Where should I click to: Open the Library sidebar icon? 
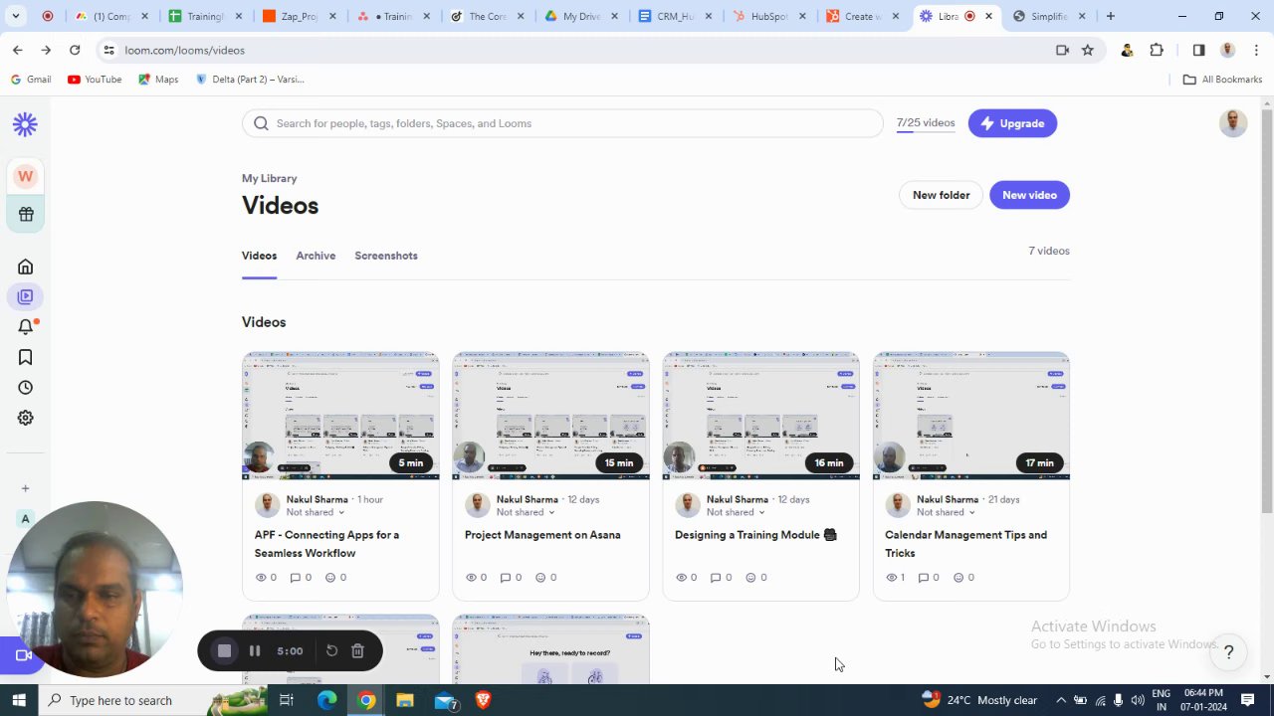pyautogui.click(x=25, y=296)
